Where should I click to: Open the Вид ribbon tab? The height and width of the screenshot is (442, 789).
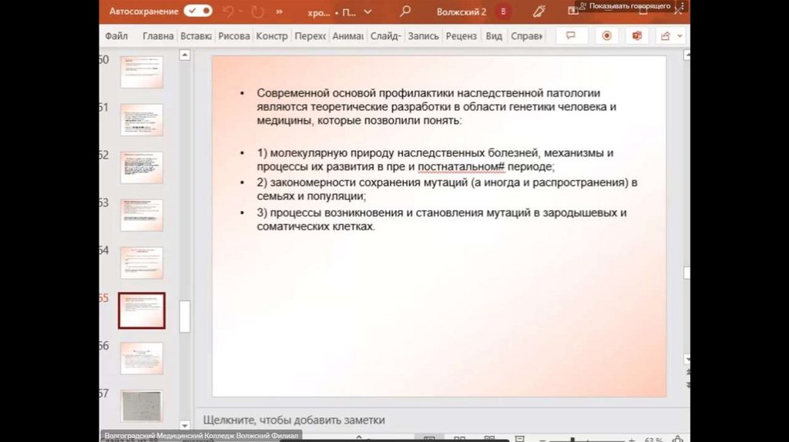[x=494, y=36]
